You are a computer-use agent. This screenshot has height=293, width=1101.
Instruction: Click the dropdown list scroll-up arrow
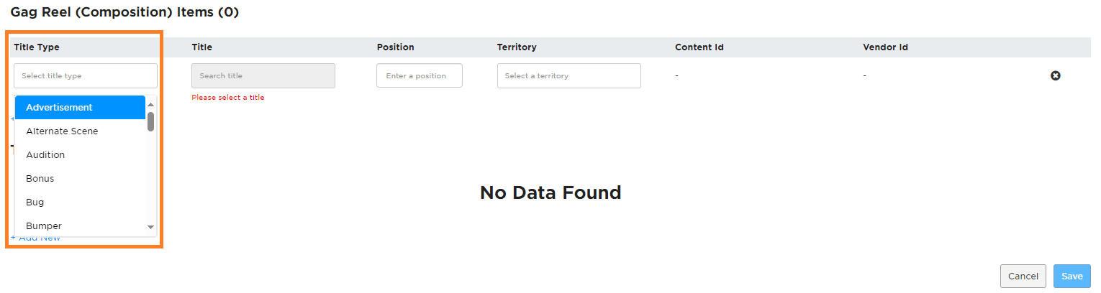(151, 105)
